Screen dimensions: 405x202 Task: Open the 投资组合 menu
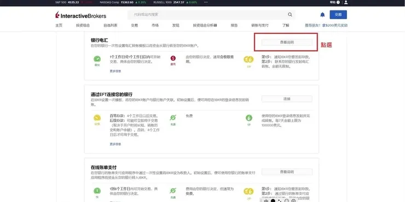click(83, 26)
